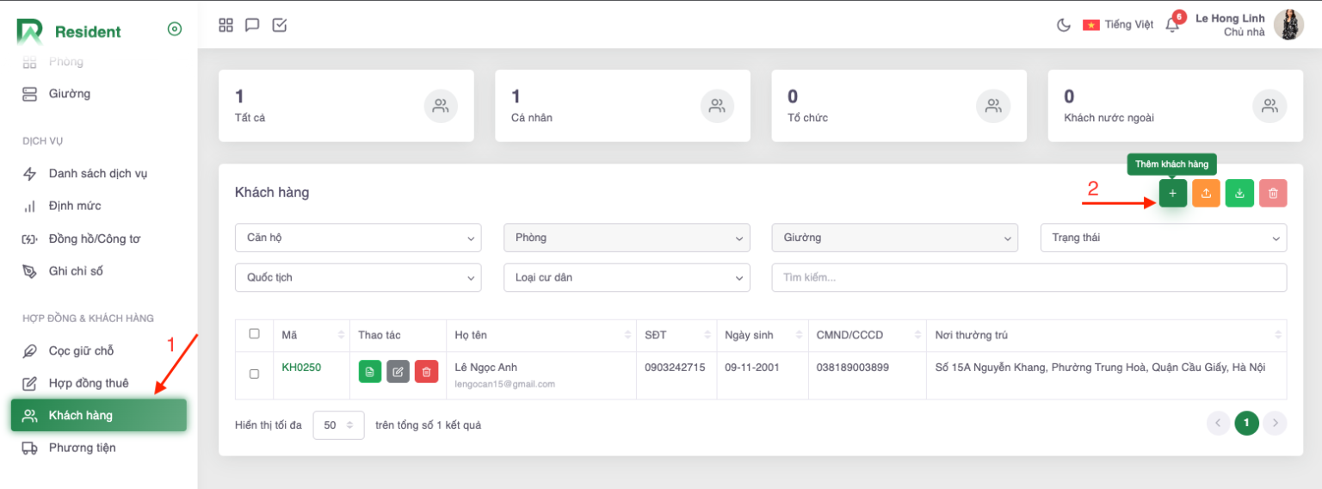Viewport: 1322px width, 489px height.
Task: Click the orange upload import icon
Action: pyautogui.click(x=1206, y=194)
